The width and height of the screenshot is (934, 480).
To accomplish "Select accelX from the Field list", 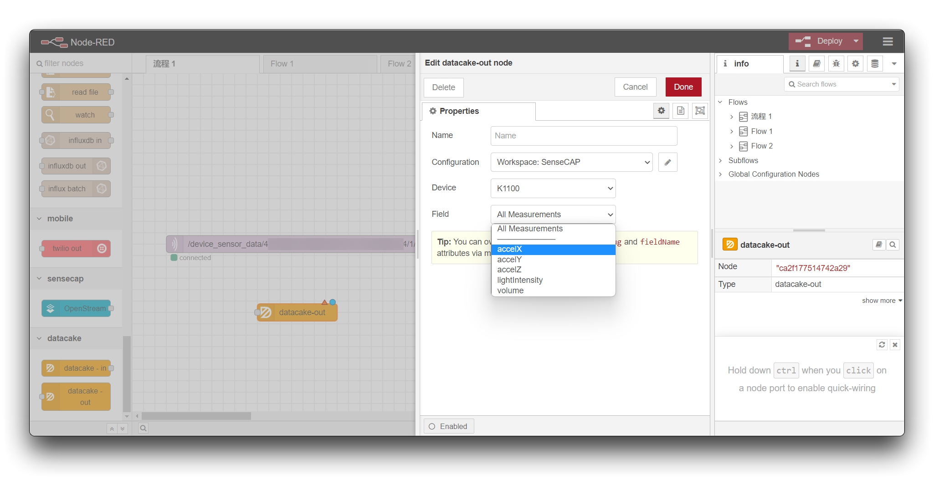I will pyautogui.click(x=553, y=249).
